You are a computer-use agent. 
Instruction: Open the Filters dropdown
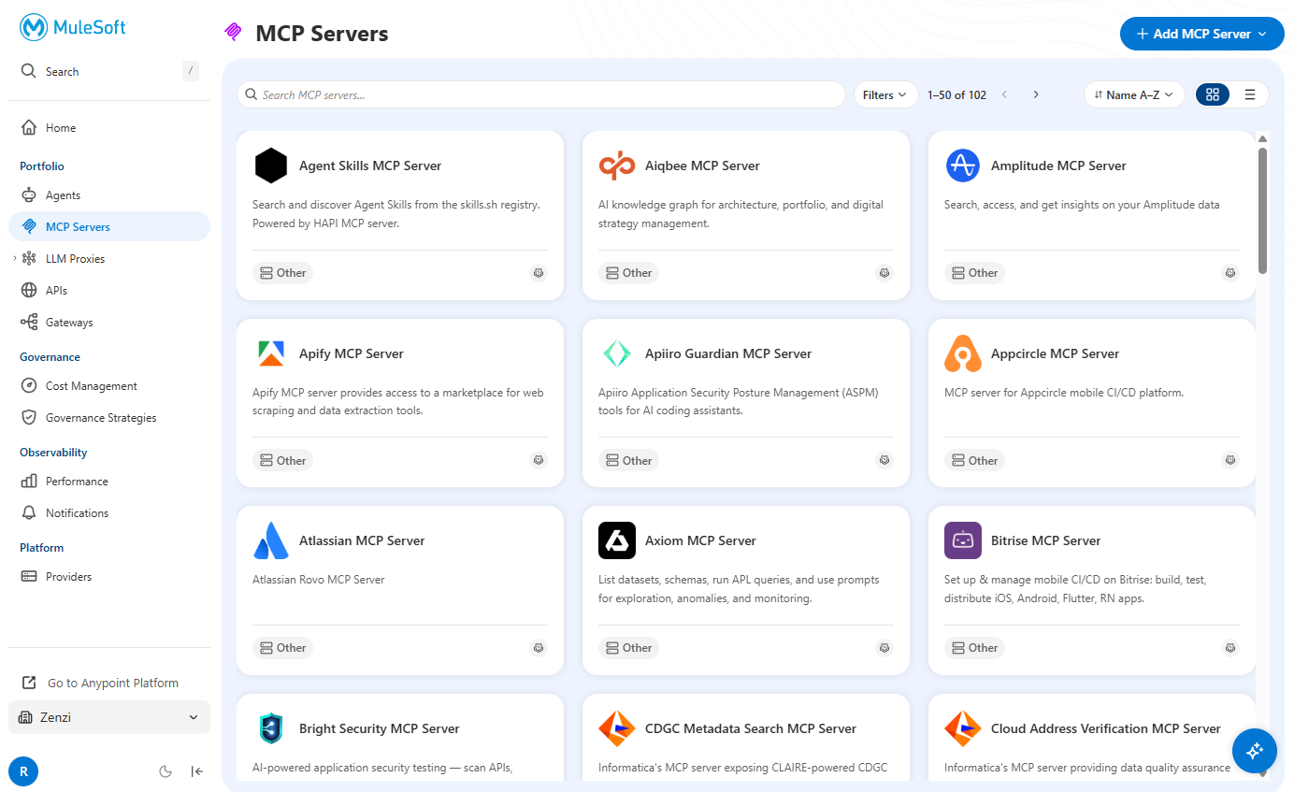[x=885, y=94]
